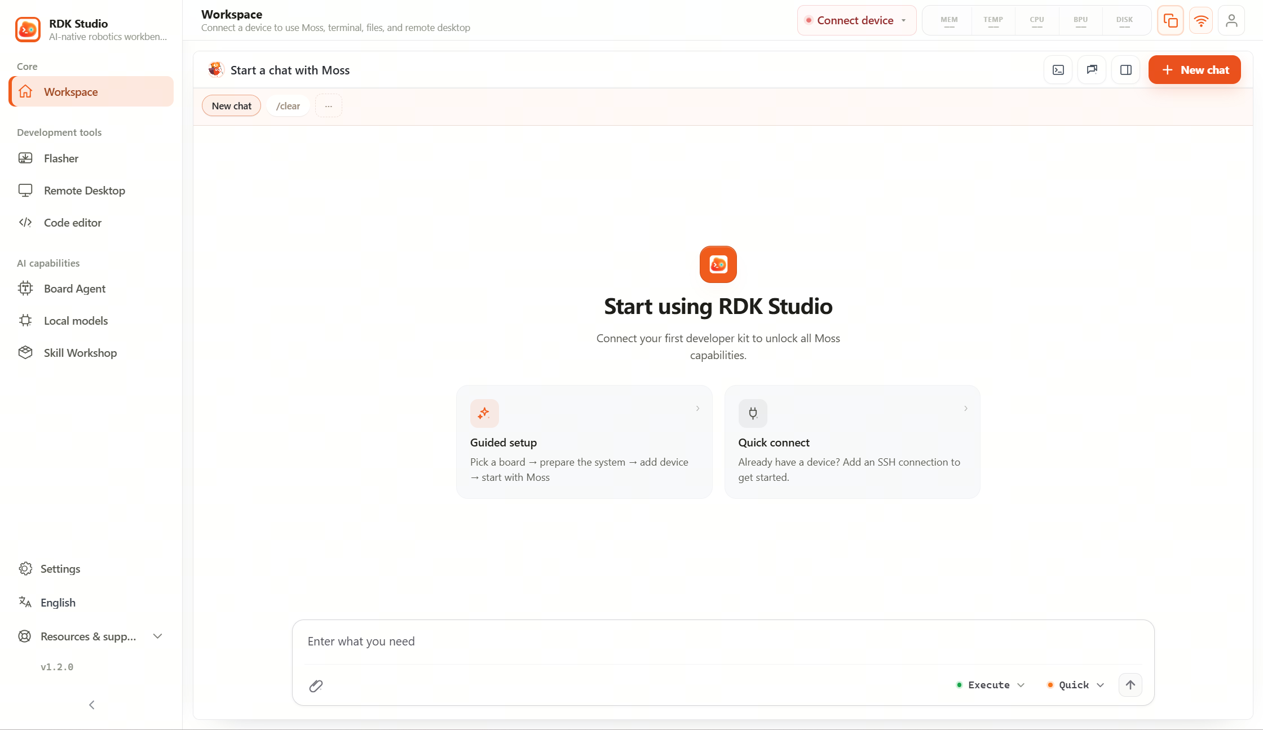Open the user account profile icon
This screenshot has width=1263, height=730.
click(x=1231, y=21)
